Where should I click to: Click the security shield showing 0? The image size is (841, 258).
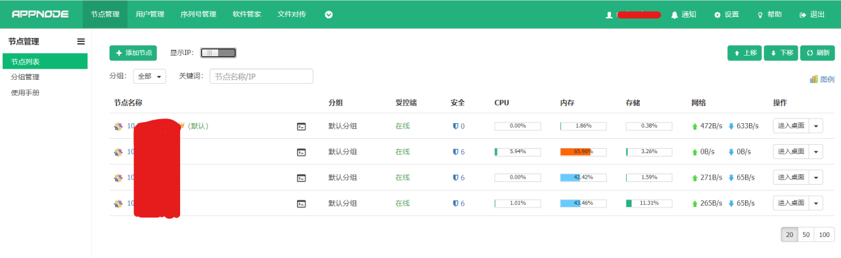click(x=459, y=126)
